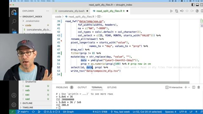The image size is (203, 114).
Task: Click R 4.2.1: 5168 session indicator
Action: [100, 112]
